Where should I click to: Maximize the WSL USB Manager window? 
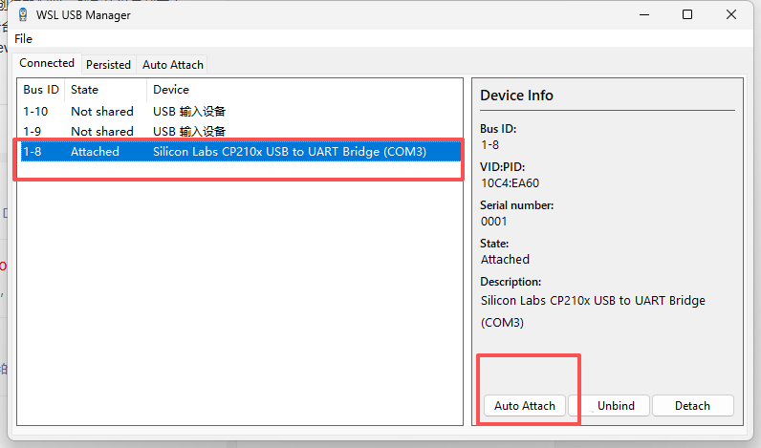(x=687, y=14)
